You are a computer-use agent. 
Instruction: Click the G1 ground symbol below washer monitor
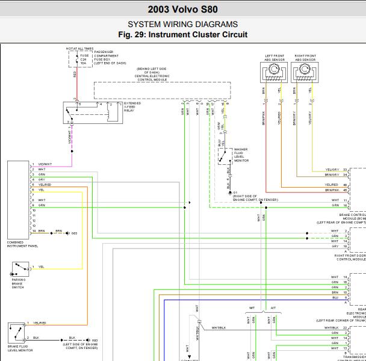230,193
